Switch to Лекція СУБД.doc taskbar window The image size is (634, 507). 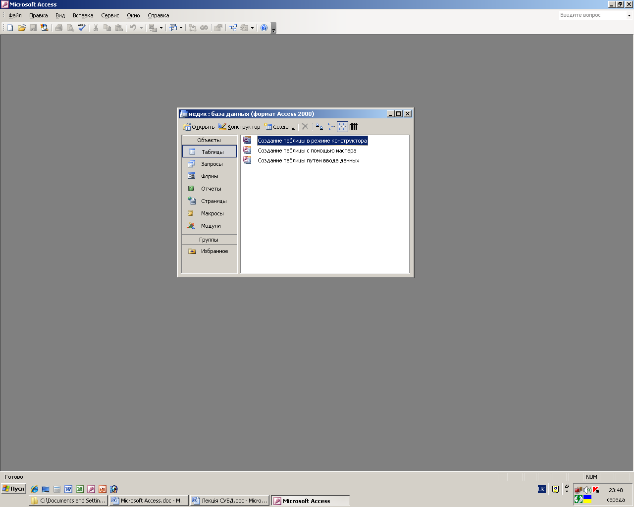click(229, 501)
